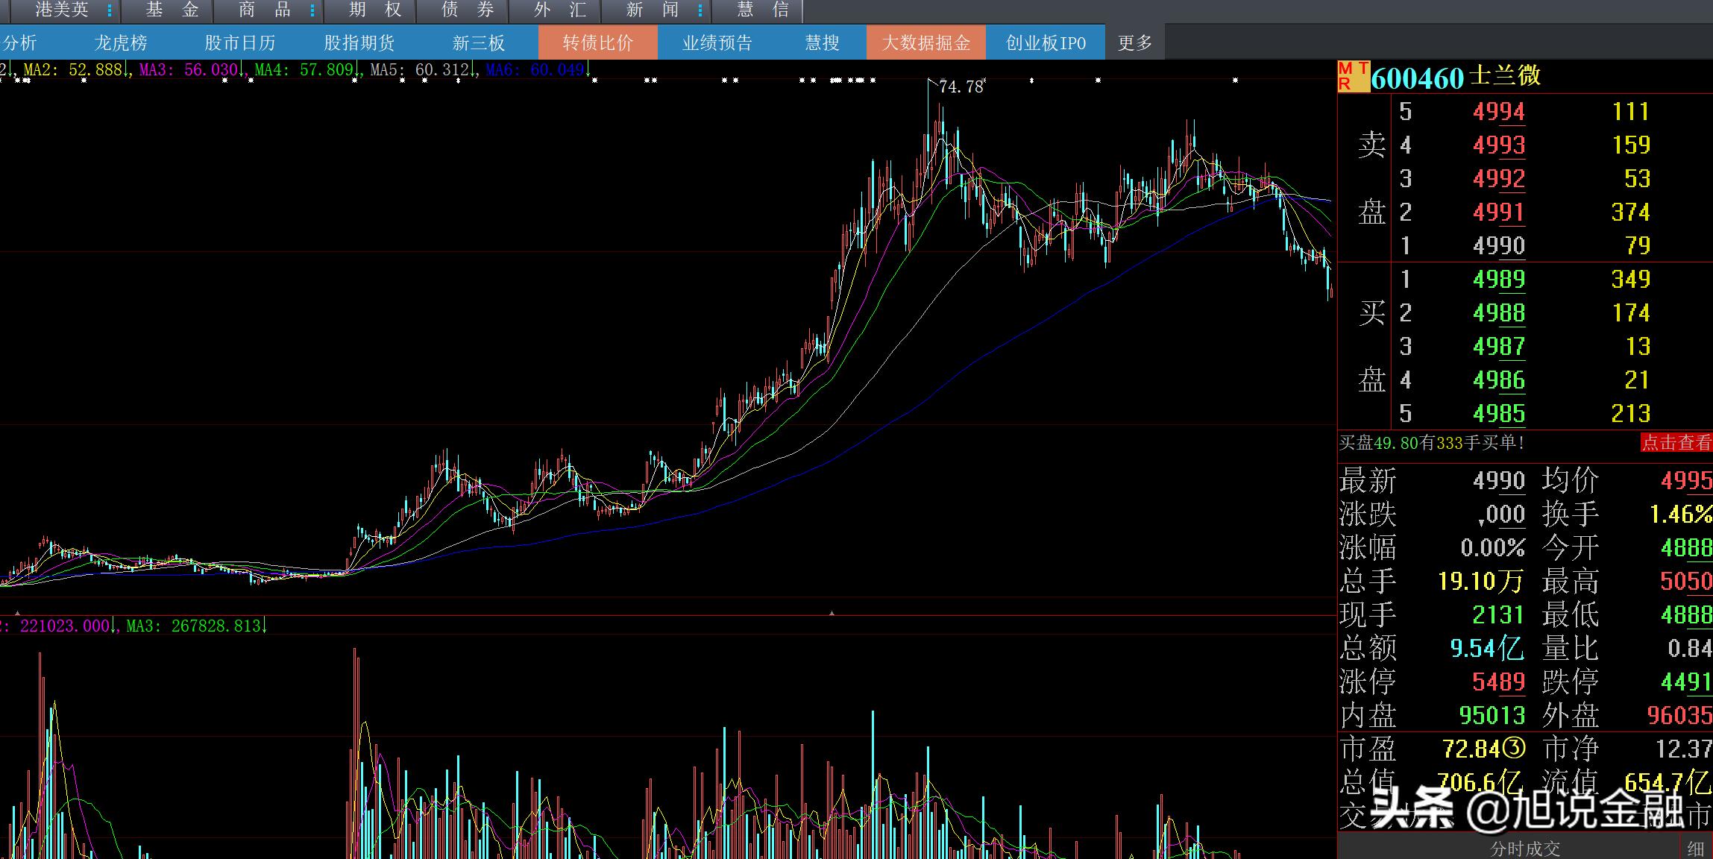Open the dropdown dots next to 新闻
Screen dimensions: 1713x859
pyautogui.click(x=700, y=10)
